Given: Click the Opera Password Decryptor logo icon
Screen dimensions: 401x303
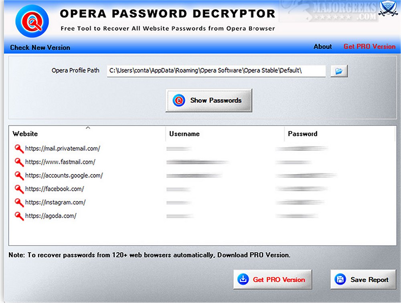Looking at the screenshot, I should click(x=32, y=21).
